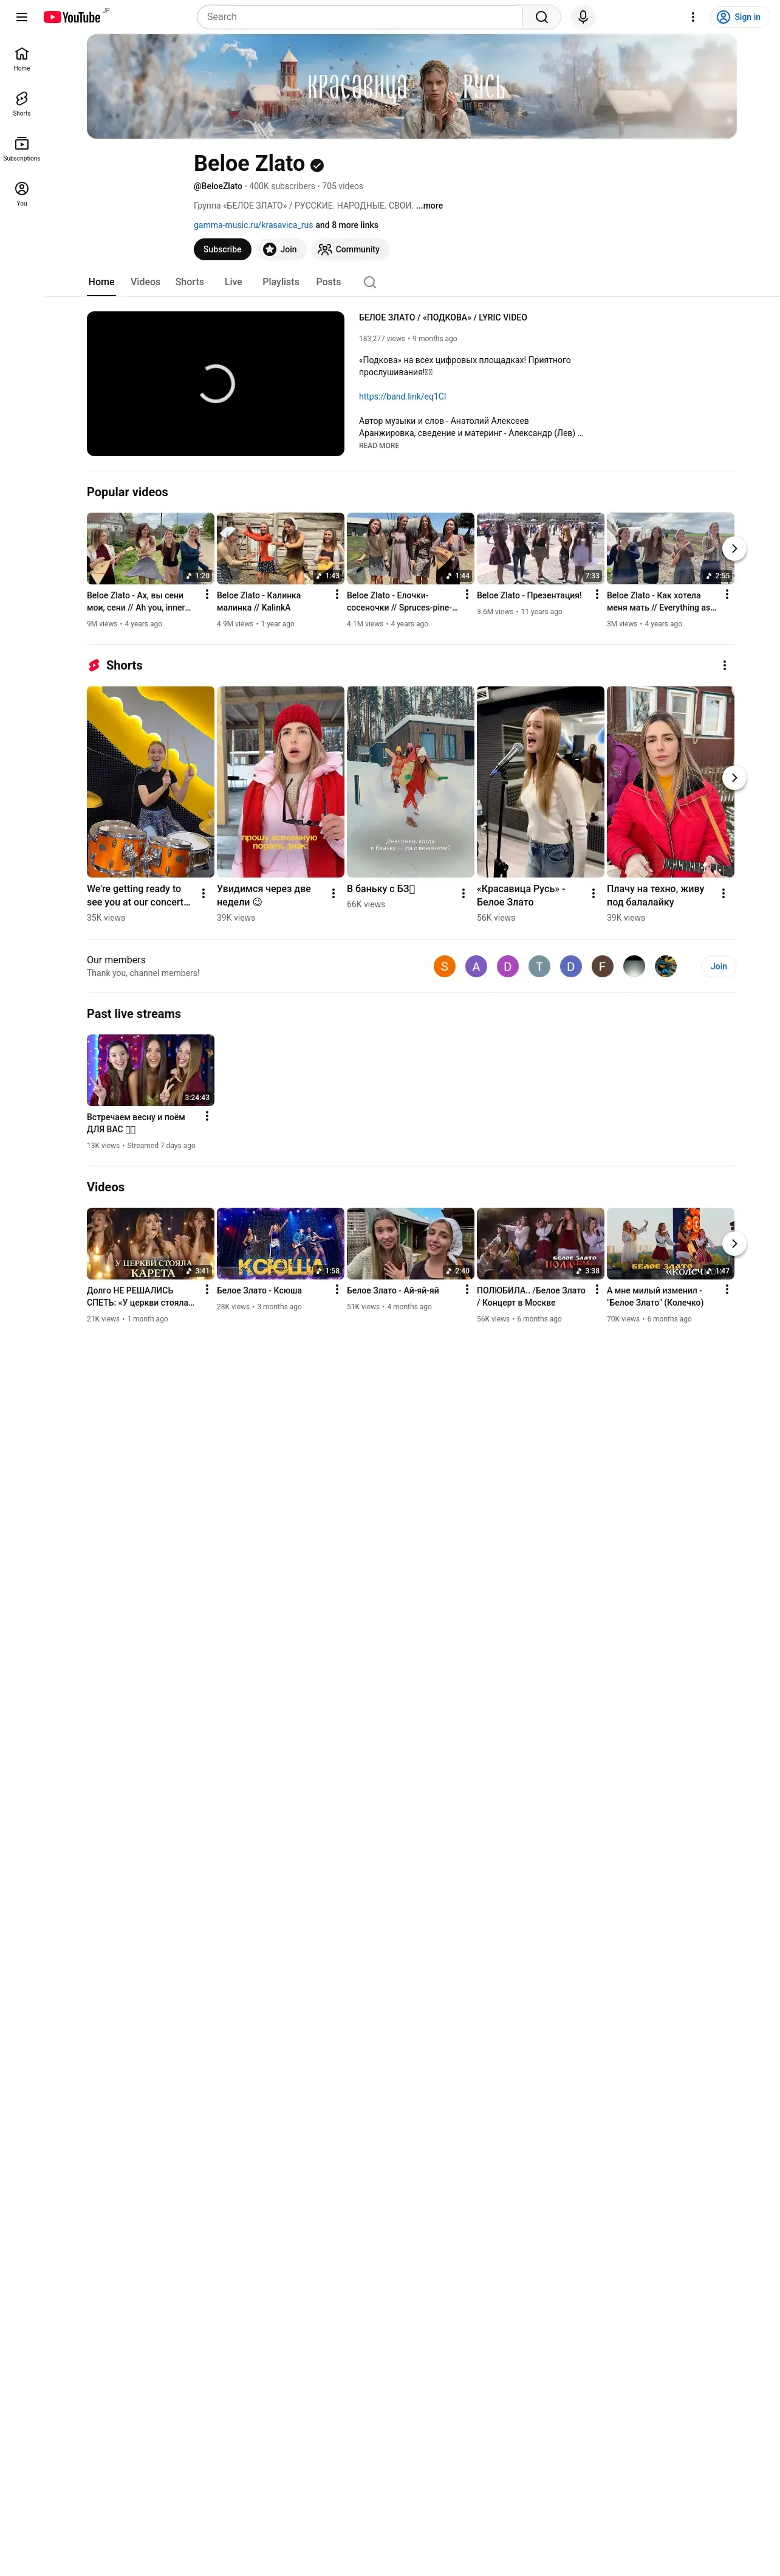Click 'and 8 more links' text
Image resolution: width=780 pixels, height=2576 pixels.
pyautogui.click(x=346, y=225)
